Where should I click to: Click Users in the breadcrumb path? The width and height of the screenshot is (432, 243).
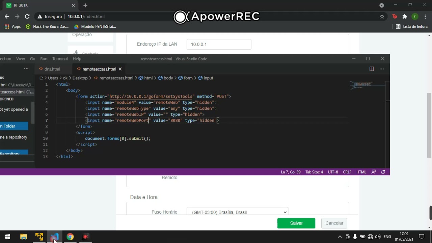(x=53, y=78)
